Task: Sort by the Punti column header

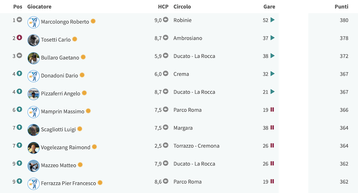Action: 341,6
